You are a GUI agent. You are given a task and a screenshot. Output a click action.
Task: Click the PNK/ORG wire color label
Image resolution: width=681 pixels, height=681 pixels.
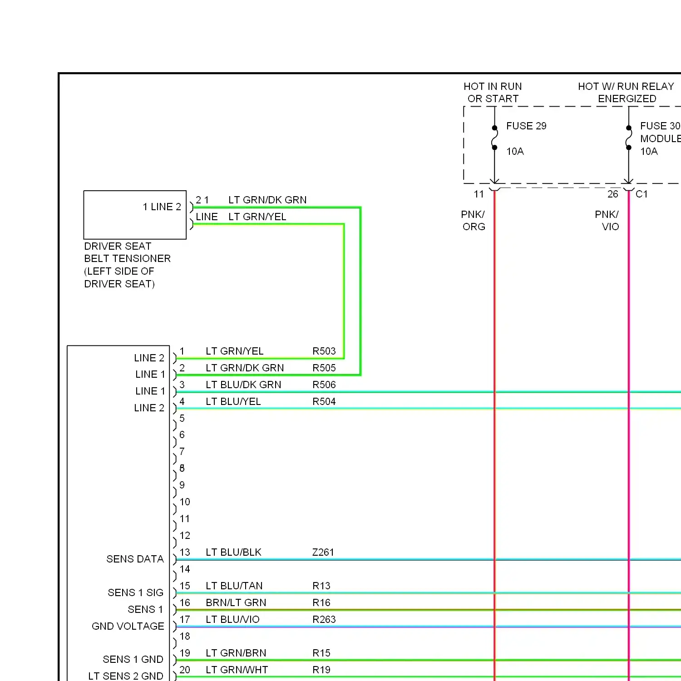473,220
